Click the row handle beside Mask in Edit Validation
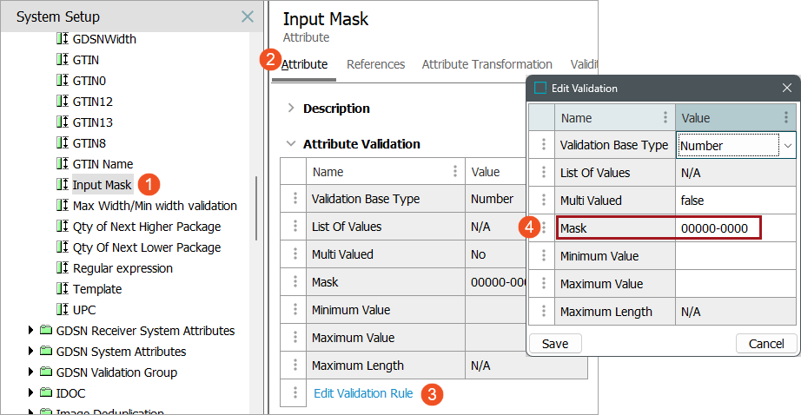This screenshot has width=801, height=415. [543, 228]
